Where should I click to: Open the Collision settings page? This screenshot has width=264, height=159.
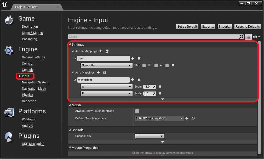(28, 64)
